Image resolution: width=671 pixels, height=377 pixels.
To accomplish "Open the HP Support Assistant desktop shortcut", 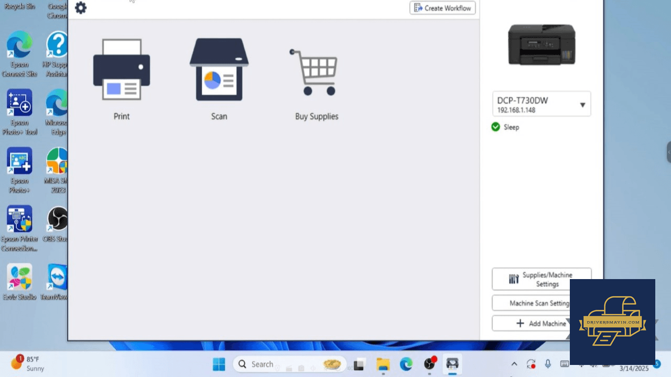I will pyautogui.click(x=56, y=54).
